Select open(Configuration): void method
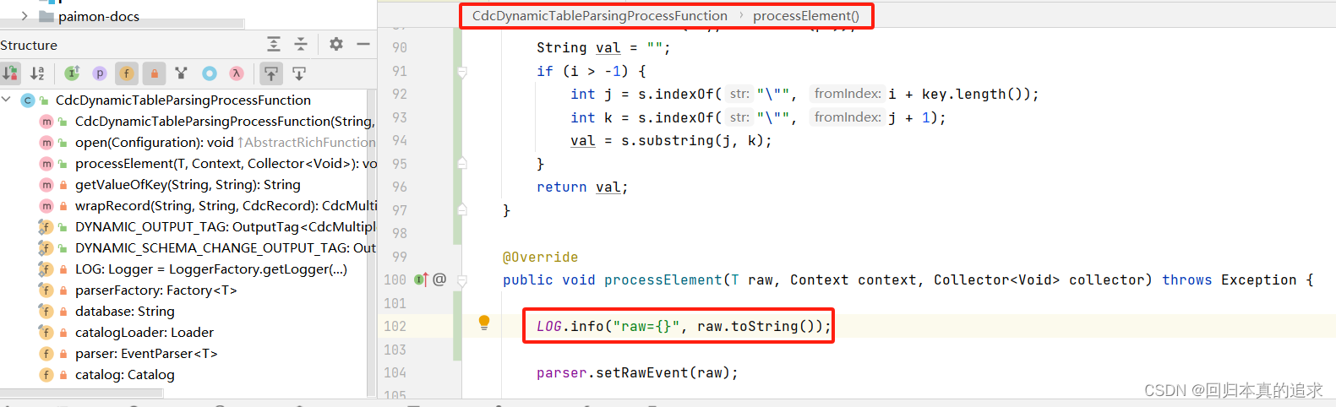 click(x=155, y=142)
